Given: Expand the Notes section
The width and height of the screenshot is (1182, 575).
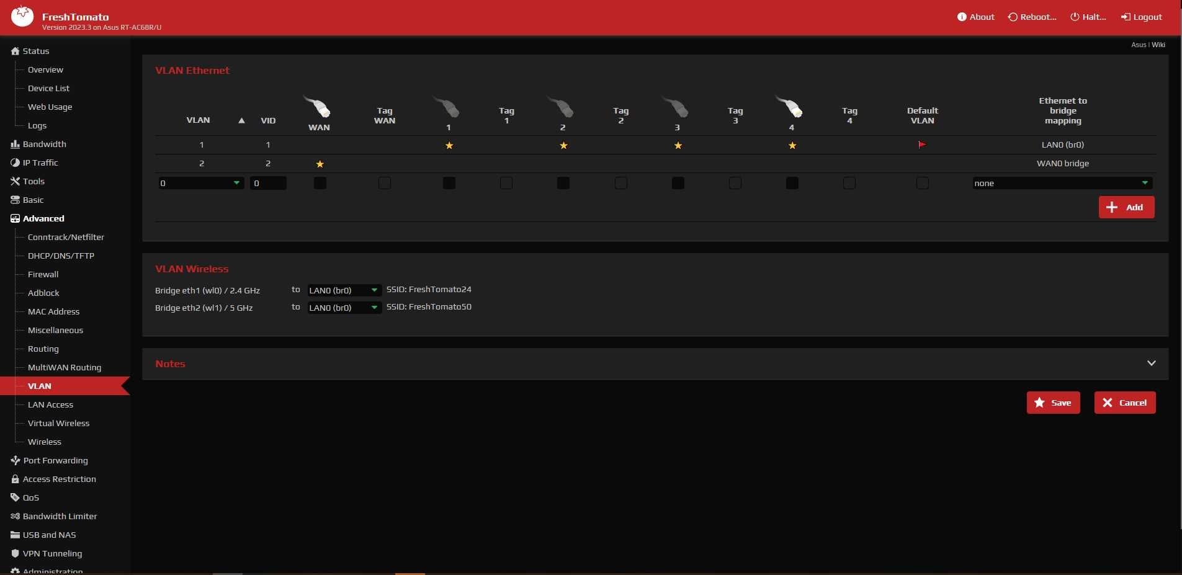Looking at the screenshot, I should (1151, 363).
